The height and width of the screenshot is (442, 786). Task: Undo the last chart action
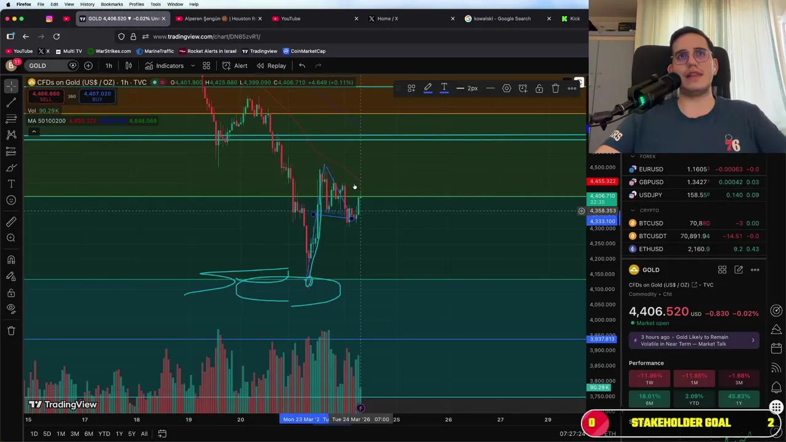(302, 66)
